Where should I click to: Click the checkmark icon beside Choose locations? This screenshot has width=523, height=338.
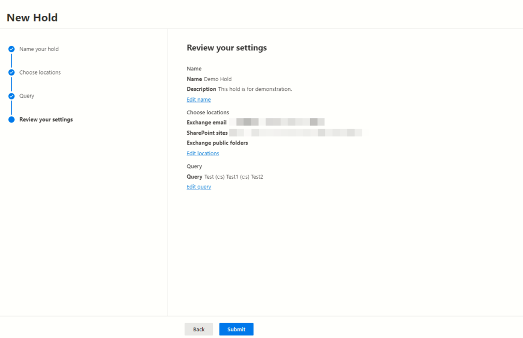[x=11, y=73]
